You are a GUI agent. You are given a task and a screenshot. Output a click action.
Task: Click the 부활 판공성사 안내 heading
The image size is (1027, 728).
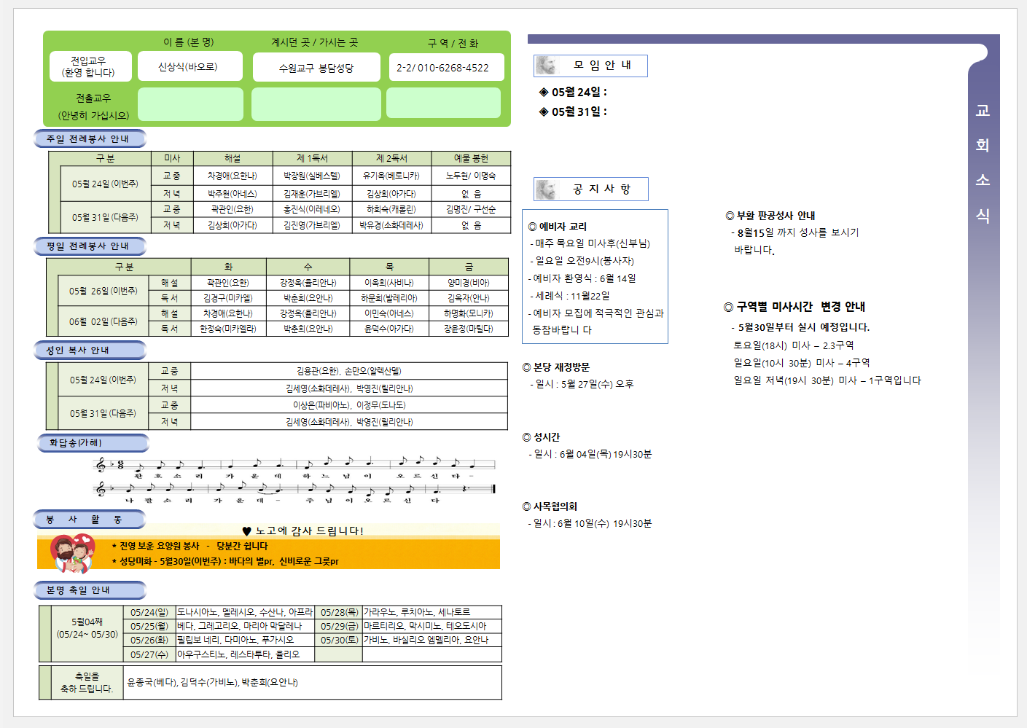point(770,216)
